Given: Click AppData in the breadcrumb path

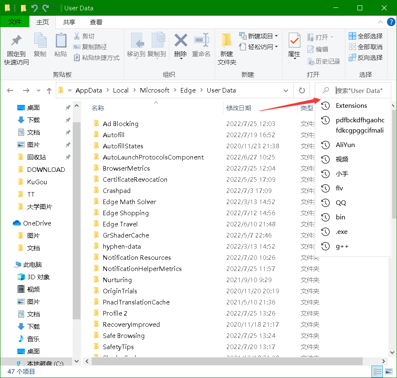Looking at the screenshot, I should [89, 90].
